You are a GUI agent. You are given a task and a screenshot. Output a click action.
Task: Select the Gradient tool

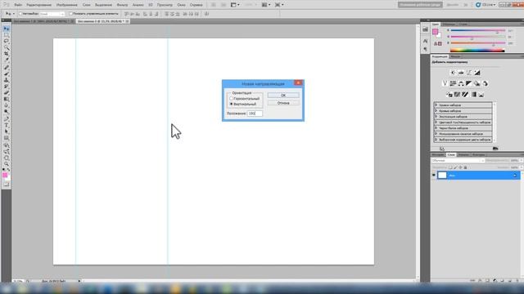(7, 99)
